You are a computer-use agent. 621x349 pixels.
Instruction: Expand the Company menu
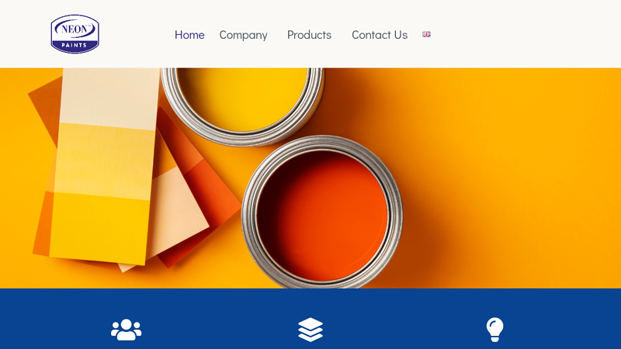(244, 35)
